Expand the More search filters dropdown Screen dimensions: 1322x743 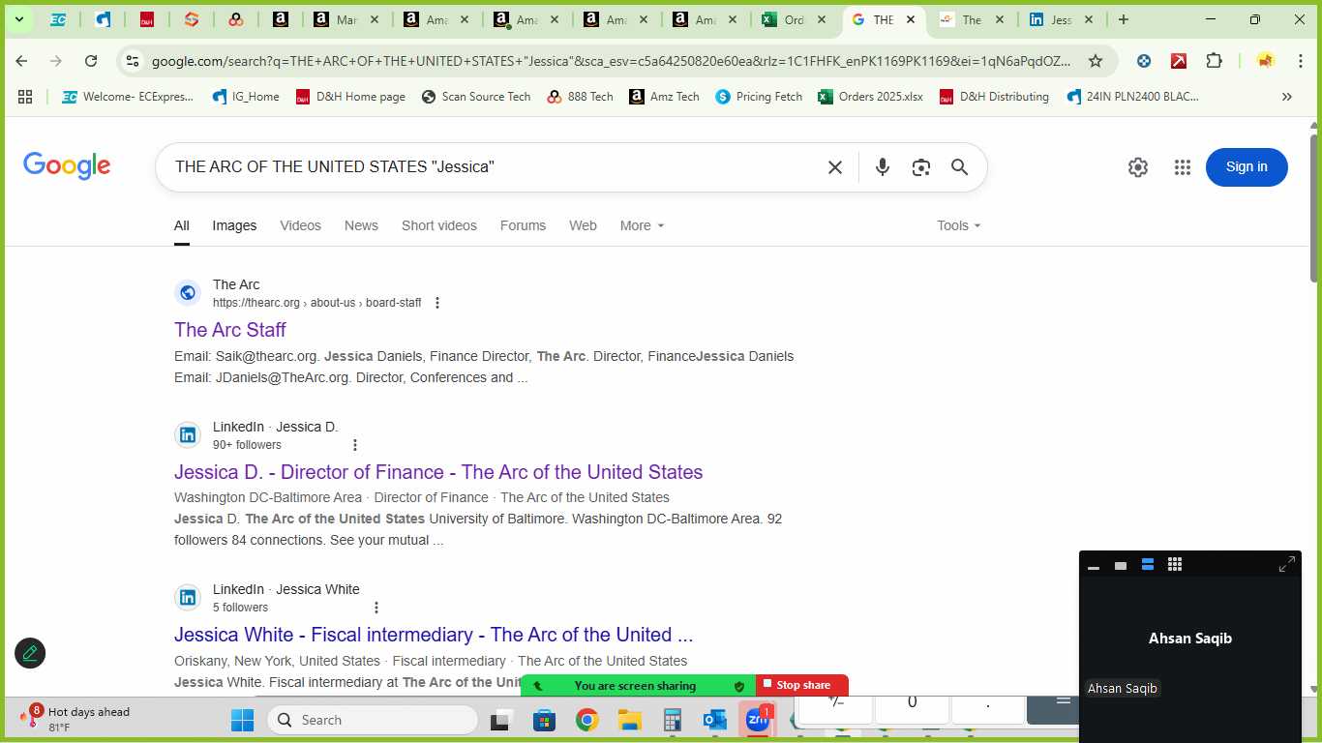tap(643, 225)
